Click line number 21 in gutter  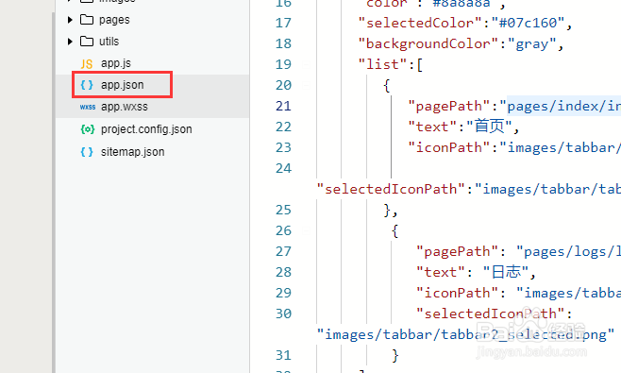point(283,106)
